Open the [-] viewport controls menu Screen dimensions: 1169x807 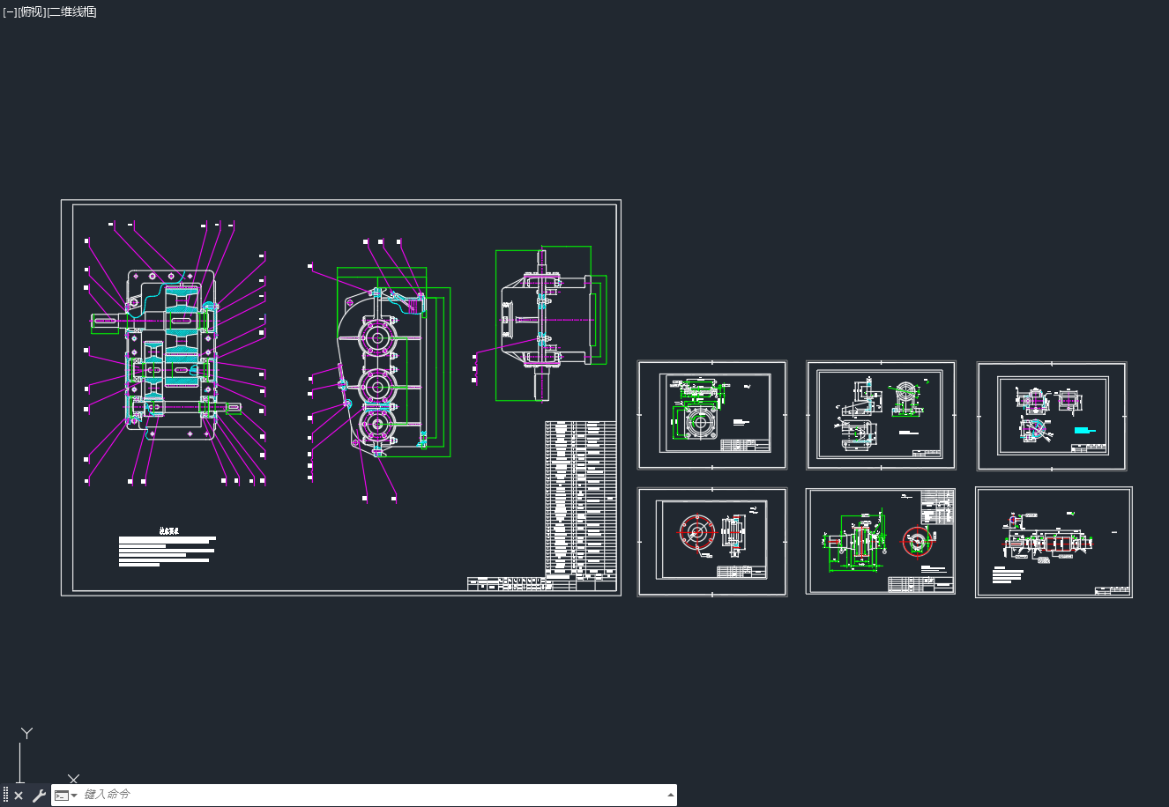[x=10, y=12]
